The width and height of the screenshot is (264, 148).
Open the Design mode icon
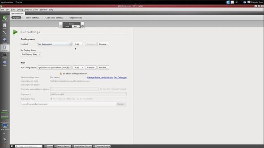(x=5, y=33)
